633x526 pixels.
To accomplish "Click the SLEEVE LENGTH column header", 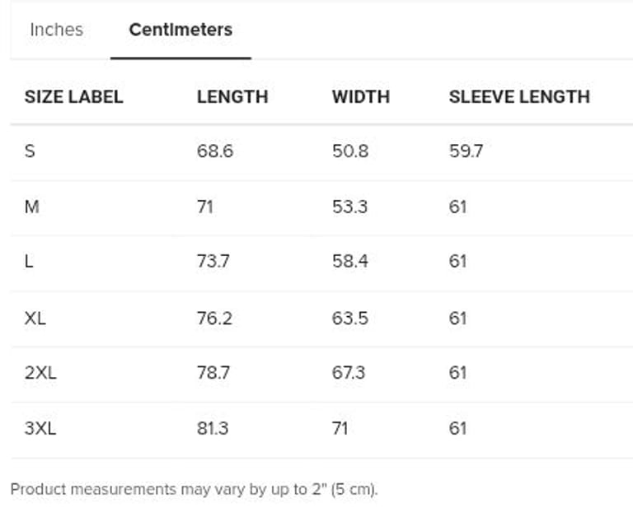I will tap(519, 96).
